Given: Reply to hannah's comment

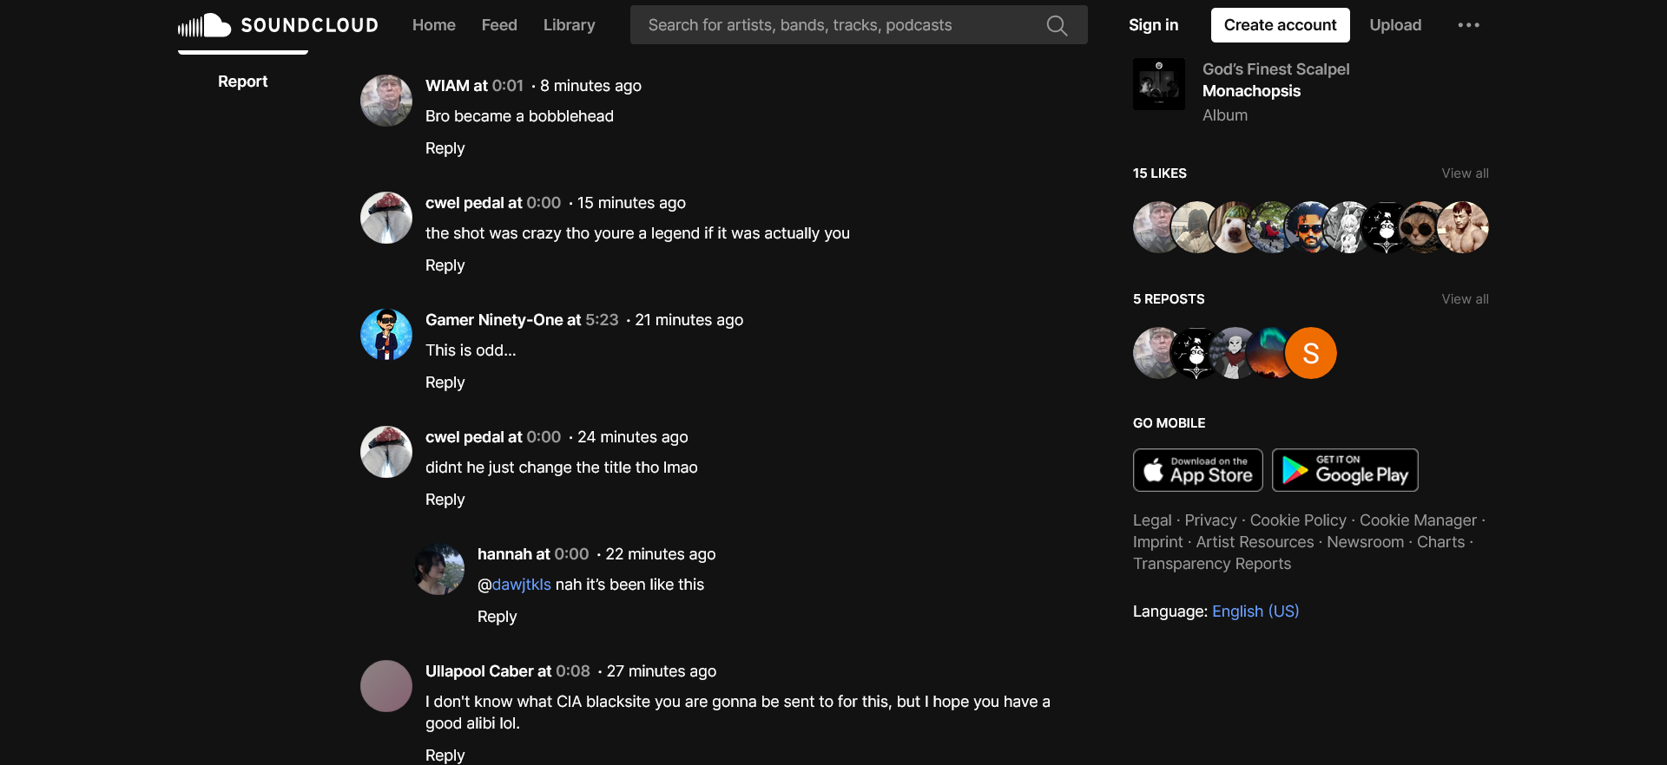Looking at the screenshot, I should [497, 617].
